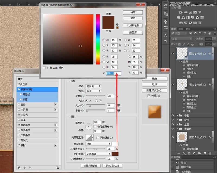Delete effect using Layer Style trash icon

(58, 168)
